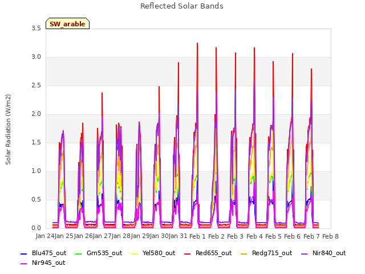The width and height of the screenshot is (365, 274).
Task: Click the Jan 27 x-axis date label
Action: tap(102, 236)
